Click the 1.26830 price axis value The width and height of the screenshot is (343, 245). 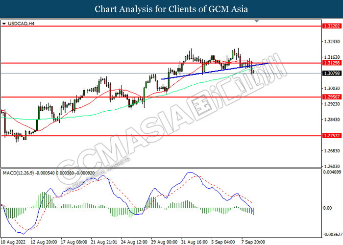(x=332, y=151)
